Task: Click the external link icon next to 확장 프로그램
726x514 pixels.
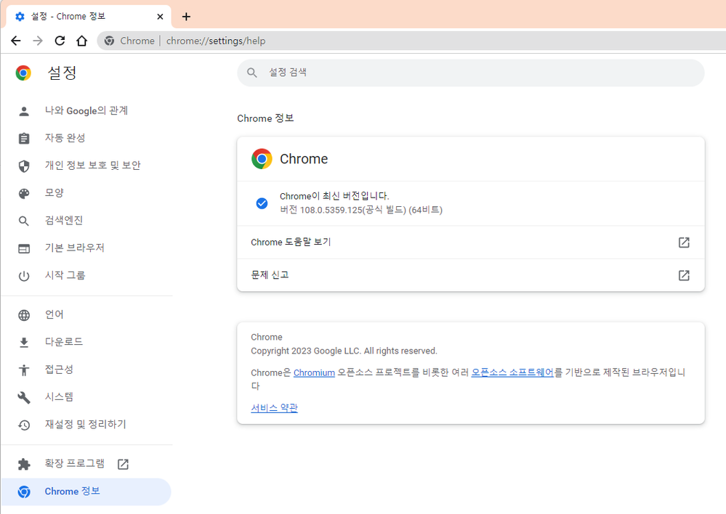Action: pyautogui.click(x=123, y=464)
